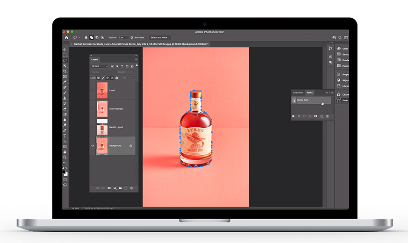Select the Hand tool
The height and width of the screenshot is (243, 408).
tap(65, 152)
